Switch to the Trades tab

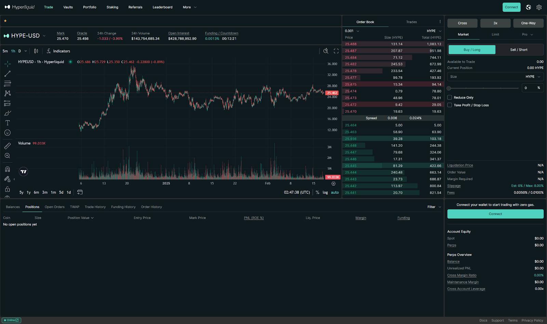pos(412,22)
